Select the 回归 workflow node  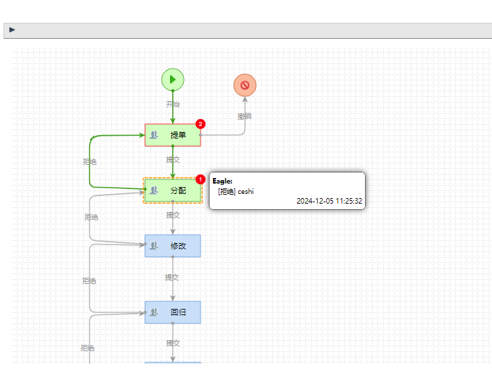(173, 312)
